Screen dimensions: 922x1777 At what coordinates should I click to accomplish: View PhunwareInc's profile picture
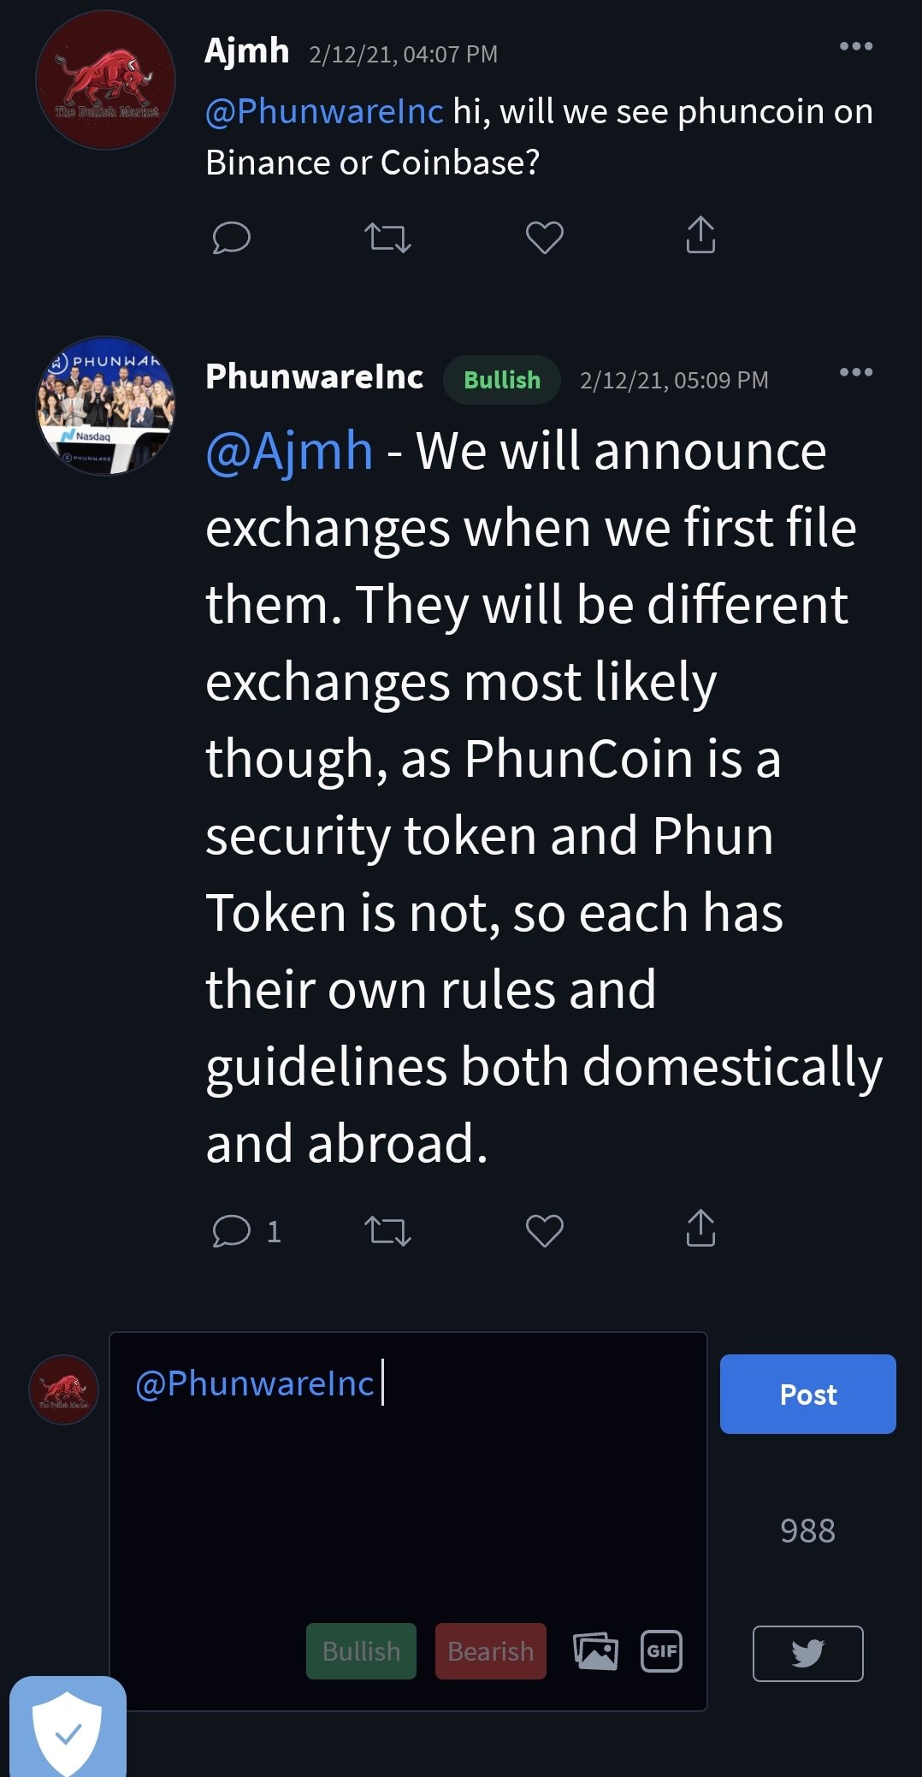[x=106, y=406]
